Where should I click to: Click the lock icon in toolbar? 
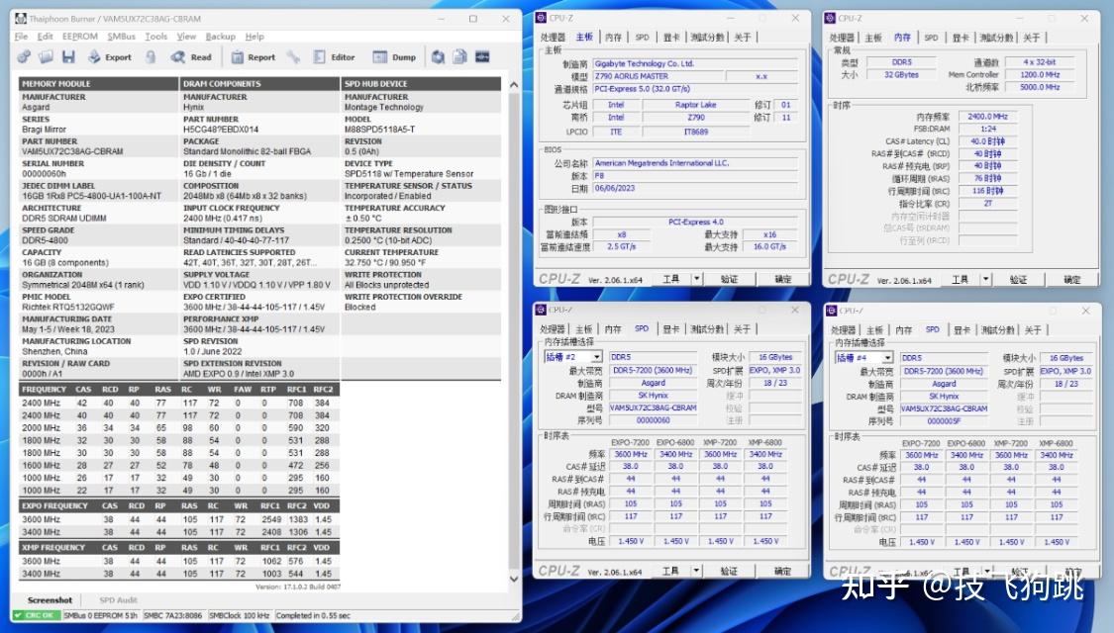(x=151, y=56)
